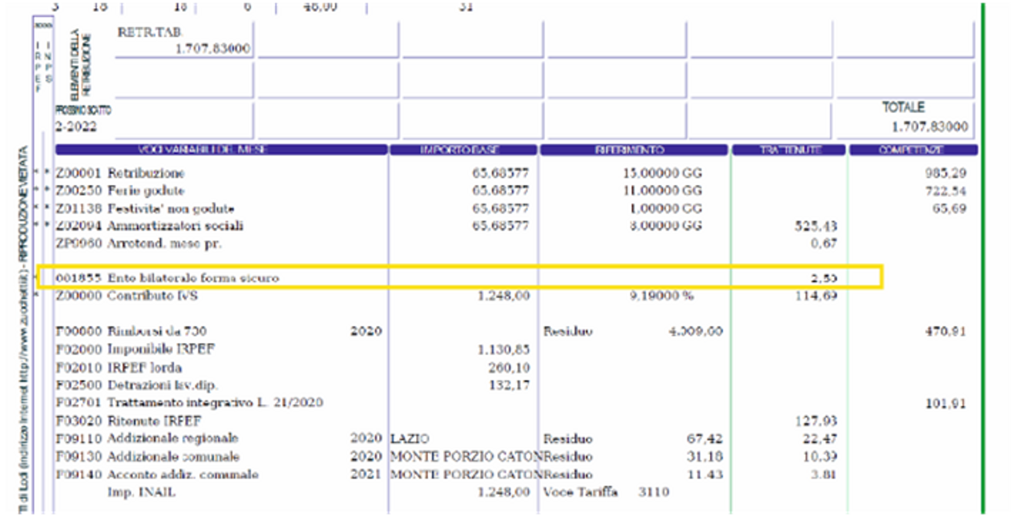Click the Imp. INAIL row label
Image resolution: width=1021 pixels, height=520 pixels.
[x=141, y=493]
